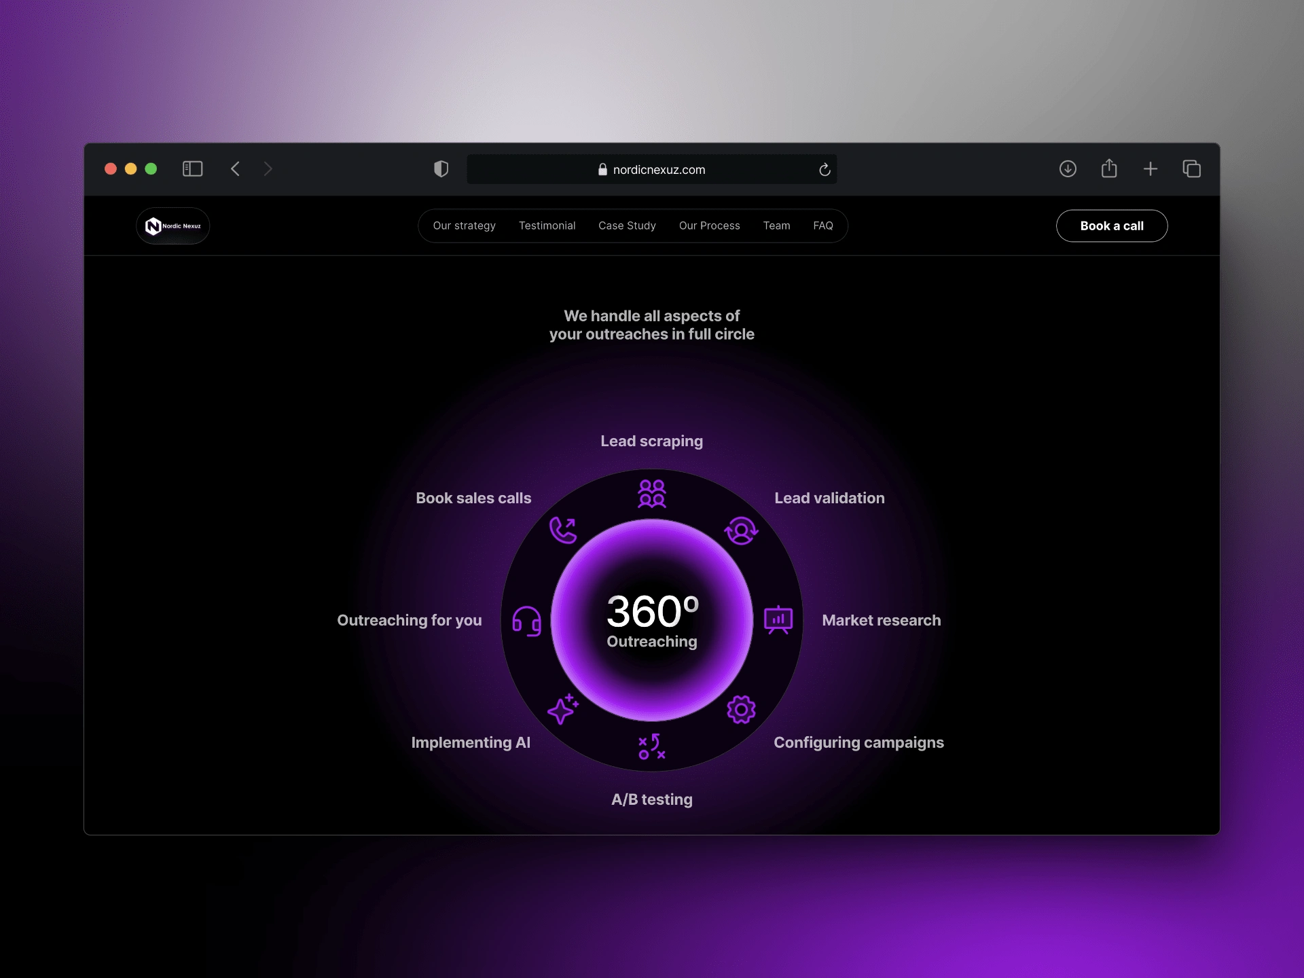Click the Lead scraping people icon
Viewport: 1304px width, 978px height.
point(652,494)
